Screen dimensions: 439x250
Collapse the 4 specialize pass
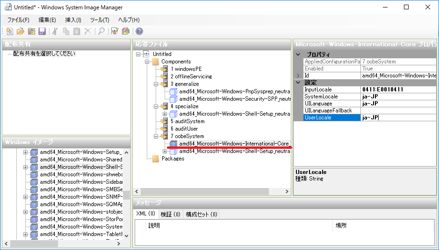pyautogui.click(x=156, y=106)
